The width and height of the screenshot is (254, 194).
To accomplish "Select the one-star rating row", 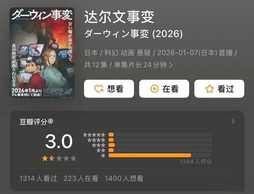I will (156, 155).
